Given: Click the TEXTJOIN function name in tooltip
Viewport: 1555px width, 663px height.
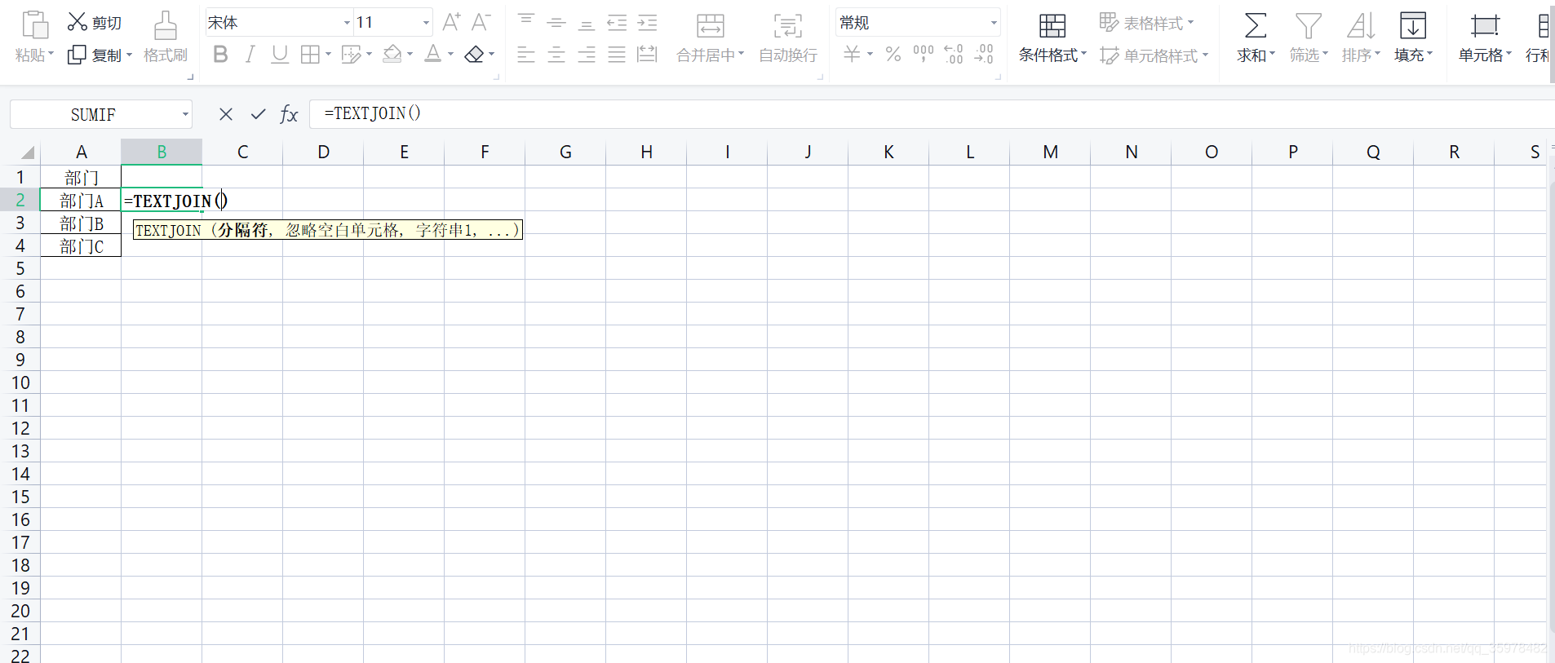Looking at the screenshot, I should coord(168,231).
